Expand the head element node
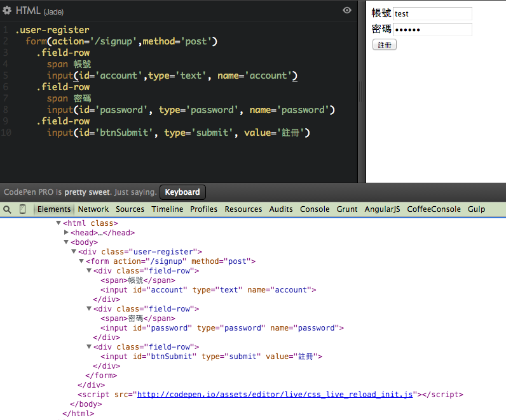 point(66,233)
